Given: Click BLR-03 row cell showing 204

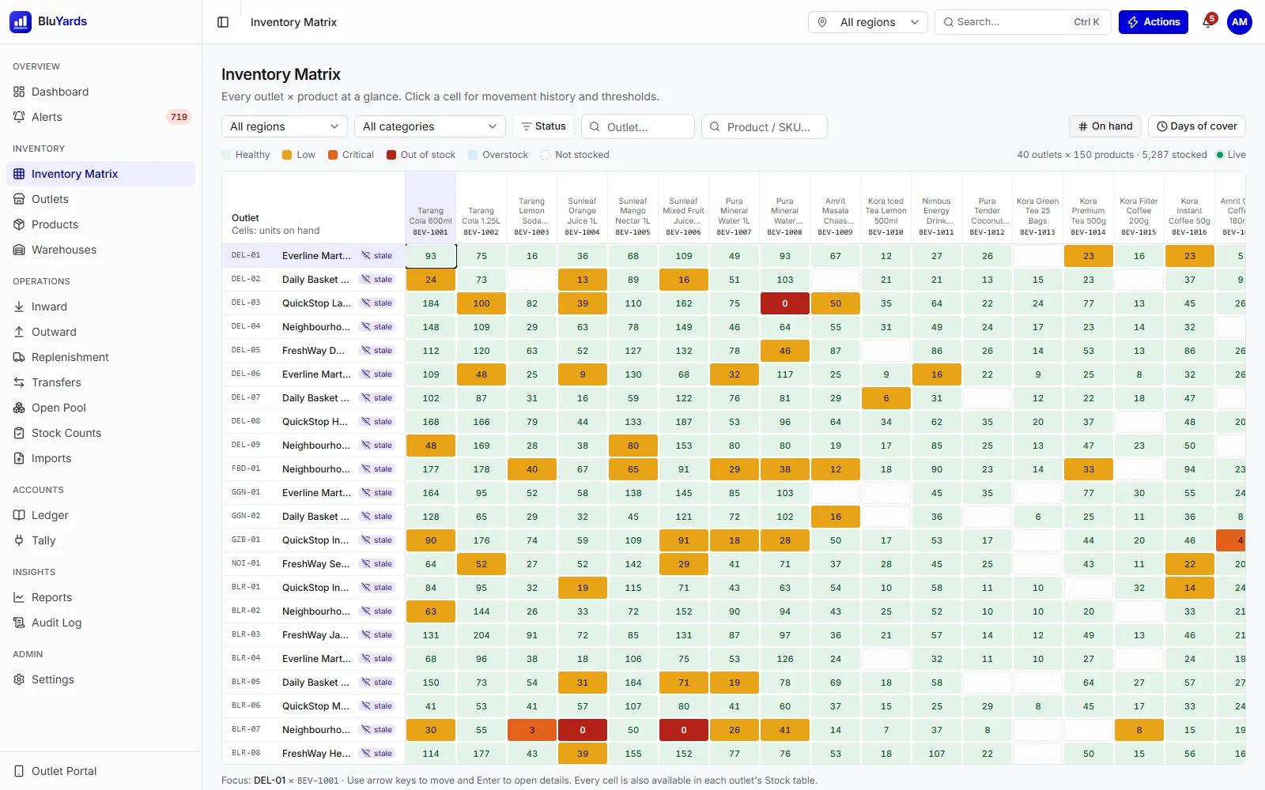Looking at the screenshot, I should pyautogui.click(x=481, y=635).
